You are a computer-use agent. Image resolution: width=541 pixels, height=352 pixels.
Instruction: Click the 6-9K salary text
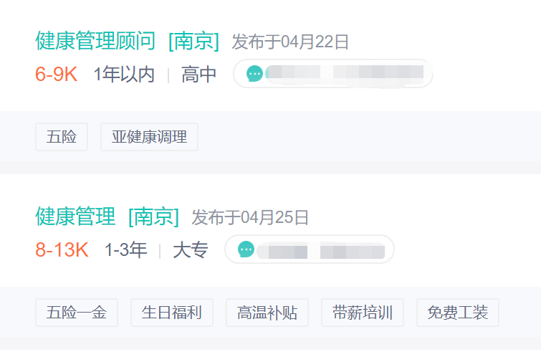56,74
